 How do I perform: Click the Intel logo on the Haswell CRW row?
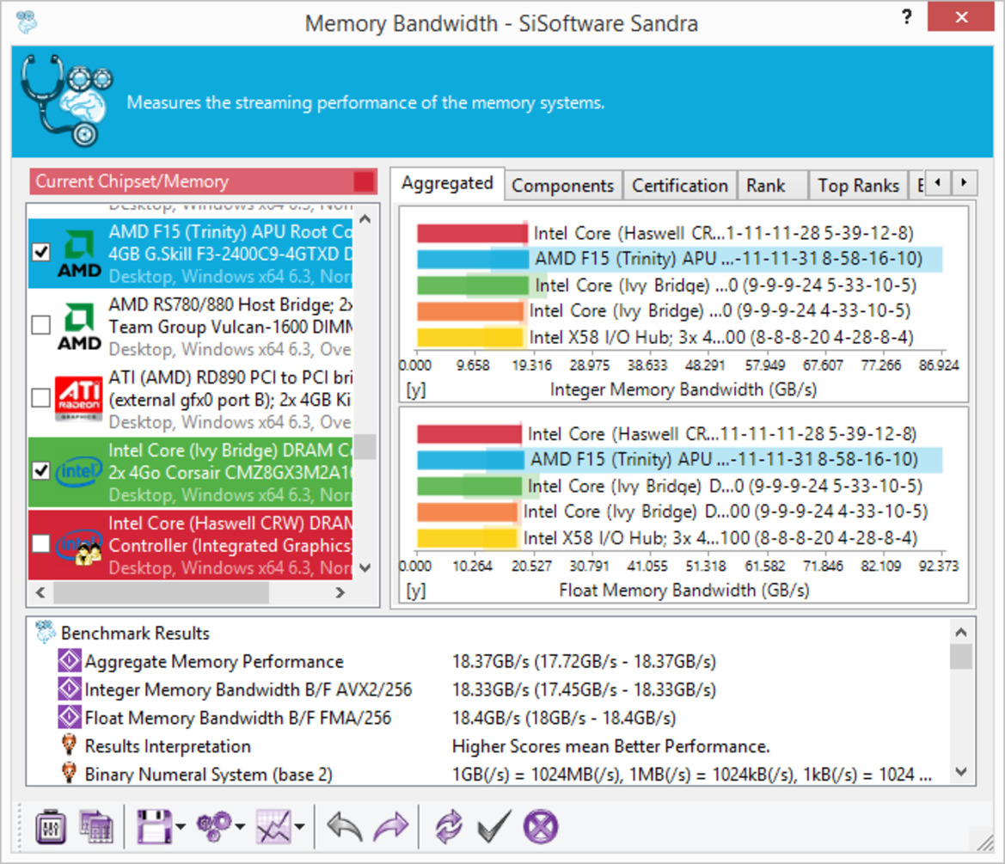79,546
